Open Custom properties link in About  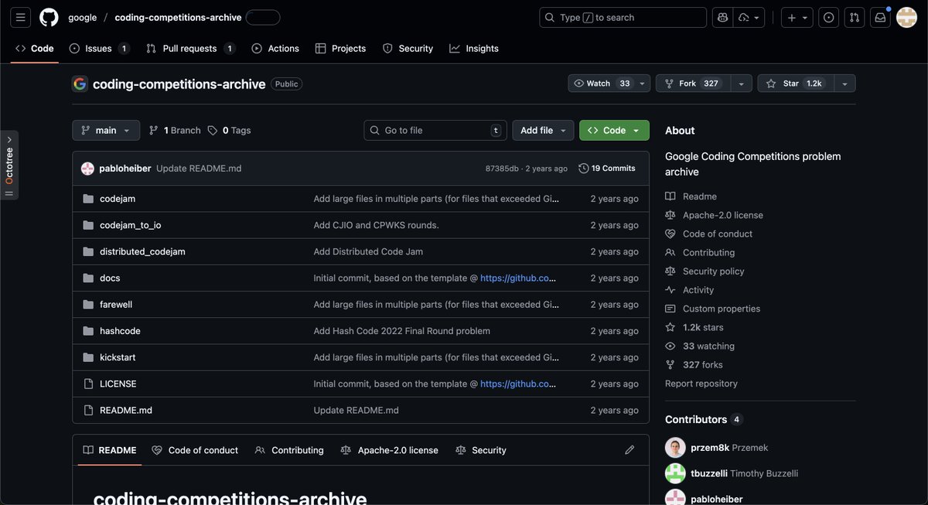pos(713,309)
